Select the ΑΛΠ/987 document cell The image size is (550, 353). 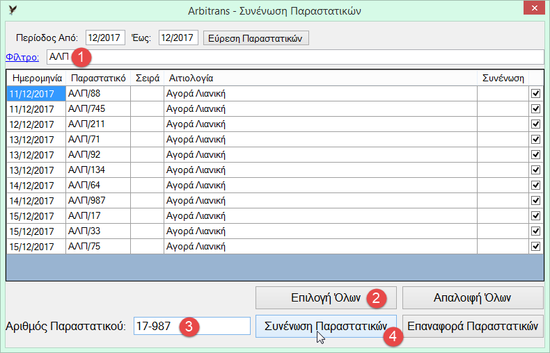point(98,200)
